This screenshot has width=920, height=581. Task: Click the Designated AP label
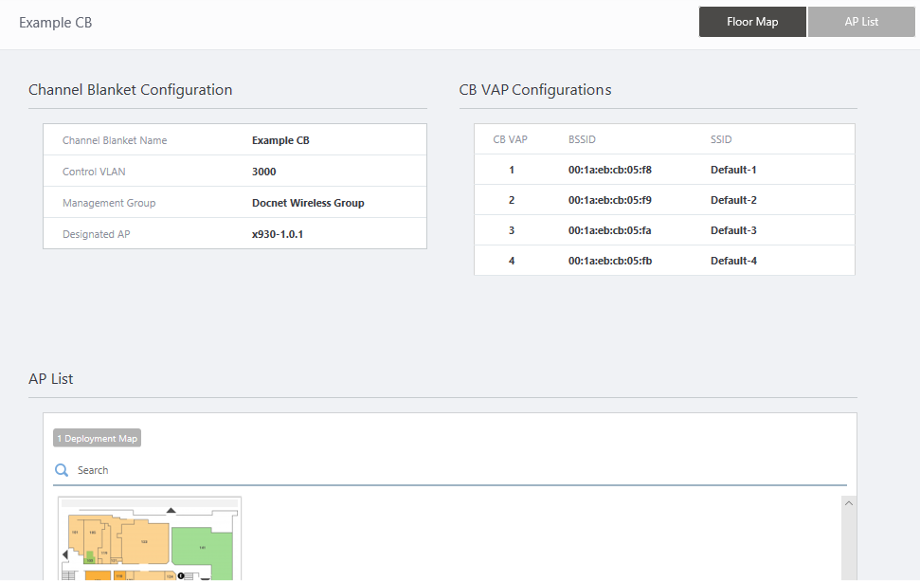coord(97,234)
